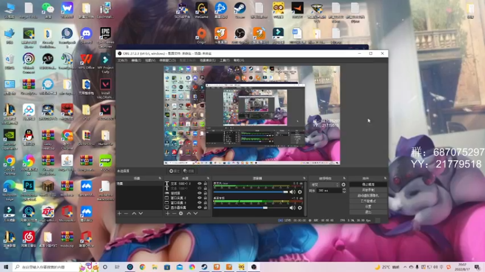Move scene up with arrow icon
The height and width of the screenshot is (272, 485).
coord(134,213)
